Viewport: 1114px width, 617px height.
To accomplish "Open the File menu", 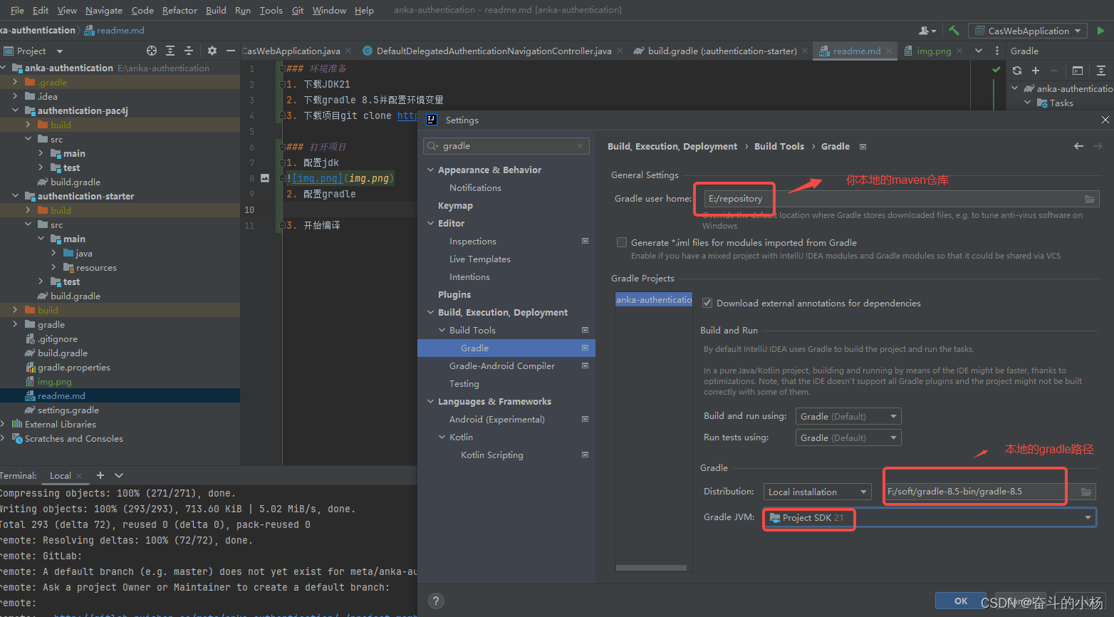I will [17, 10].
